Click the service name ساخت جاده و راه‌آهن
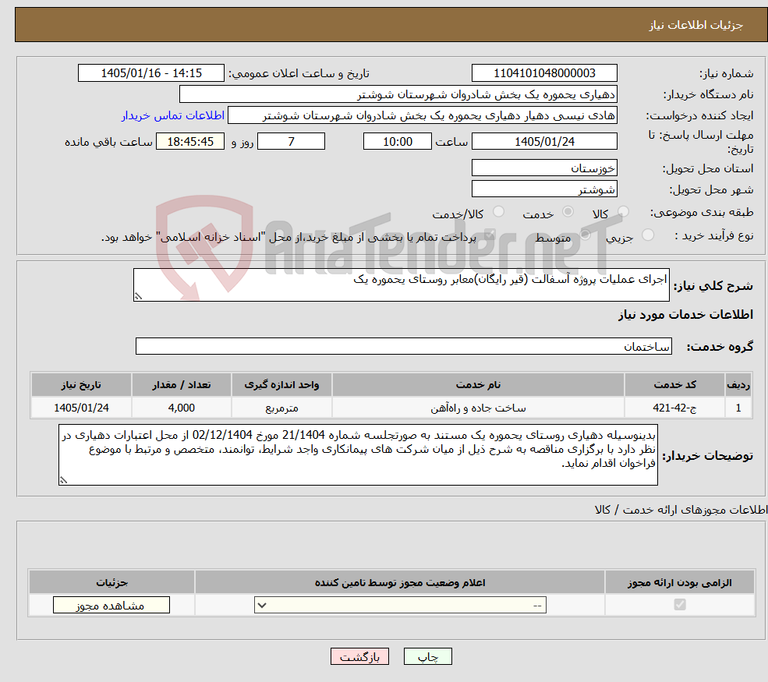 coord(478,408)
